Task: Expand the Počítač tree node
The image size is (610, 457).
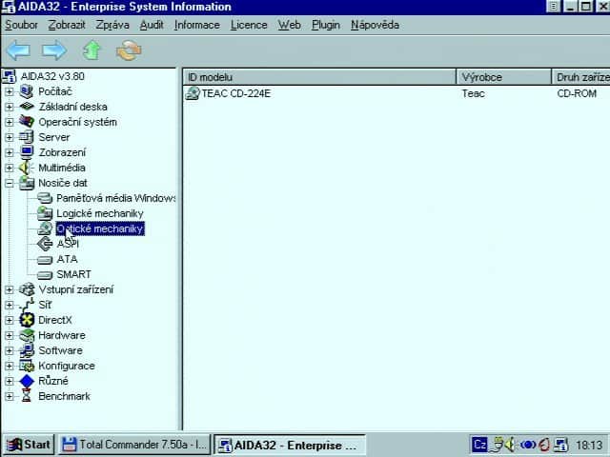Action: pos(9,91)
